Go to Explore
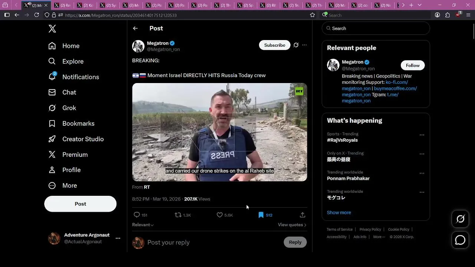The width and height of the screenshot is (475, 267). coord(66,62)
